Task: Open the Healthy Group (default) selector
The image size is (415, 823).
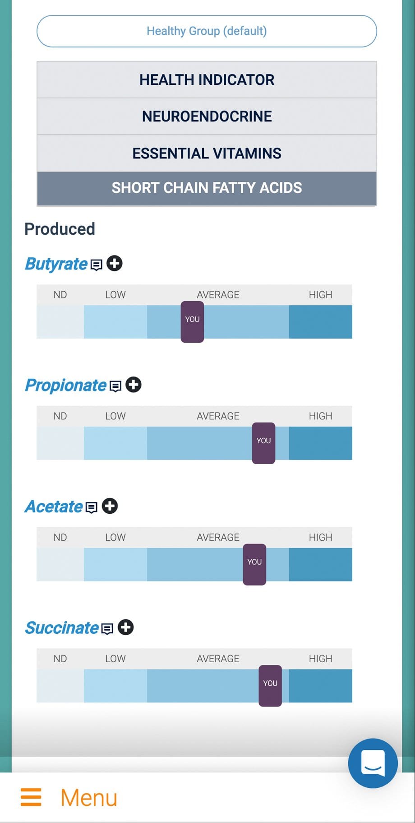Action: (207, 31)
